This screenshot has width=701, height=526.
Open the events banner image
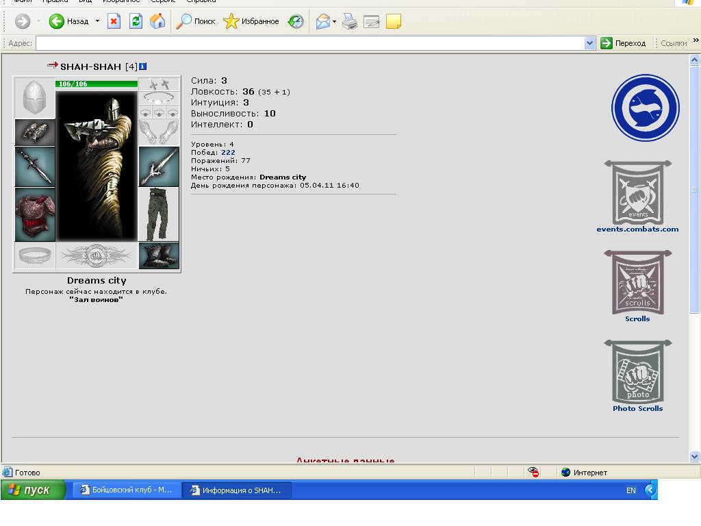point(638,192)
